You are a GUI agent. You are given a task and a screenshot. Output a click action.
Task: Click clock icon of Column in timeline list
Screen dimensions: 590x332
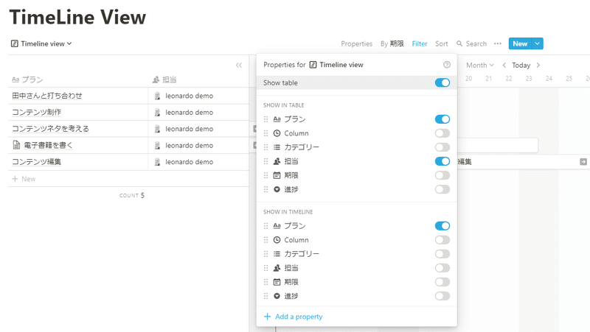pos(277,239)
